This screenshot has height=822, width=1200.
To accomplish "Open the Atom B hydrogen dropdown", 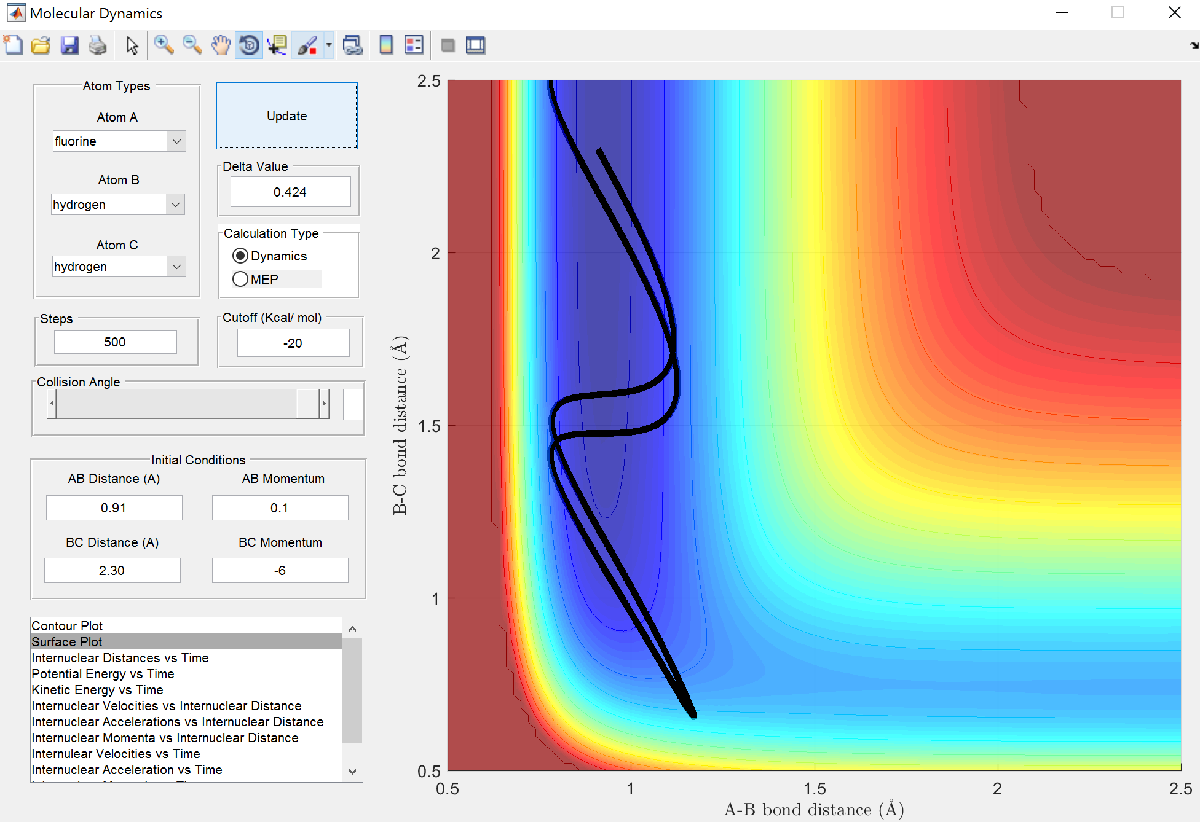I will pyautogui.click(x=175, y=205).
